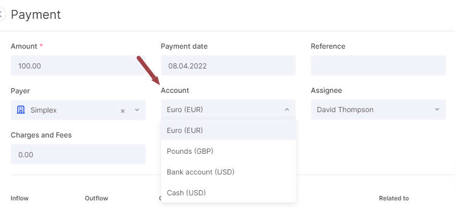Open the Payment date field 08.04.2022
Screen dimensions: 455x208
[228, 66]
